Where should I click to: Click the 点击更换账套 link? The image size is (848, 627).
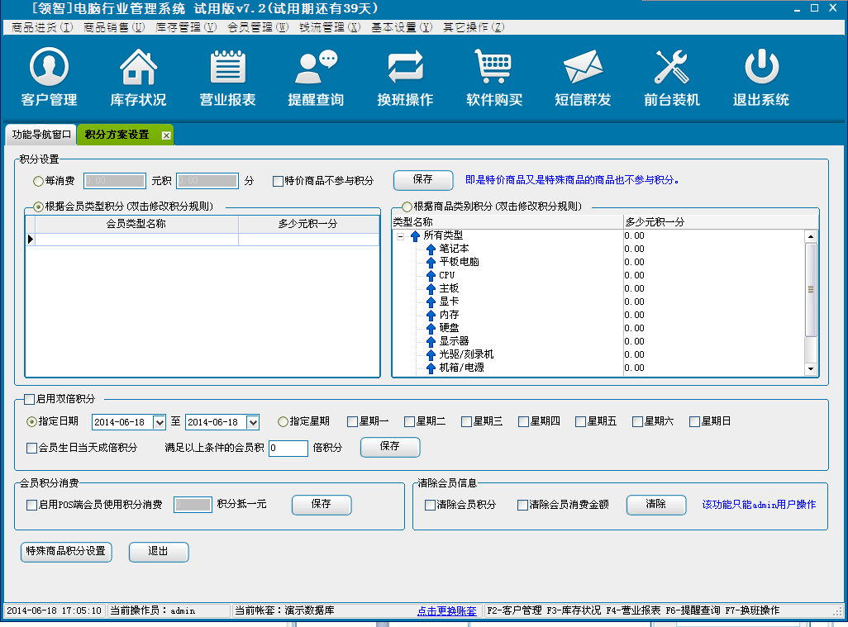[x=446, y=611]
